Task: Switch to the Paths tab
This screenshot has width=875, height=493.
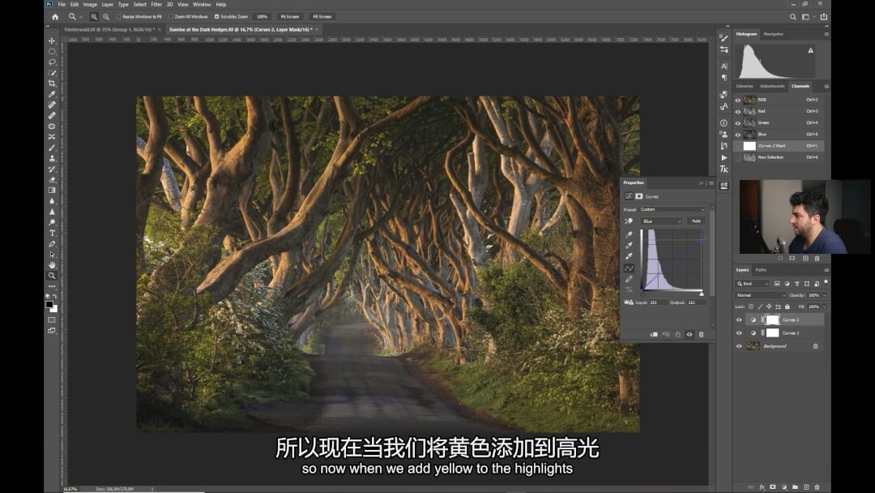Action: coord(761,270)
